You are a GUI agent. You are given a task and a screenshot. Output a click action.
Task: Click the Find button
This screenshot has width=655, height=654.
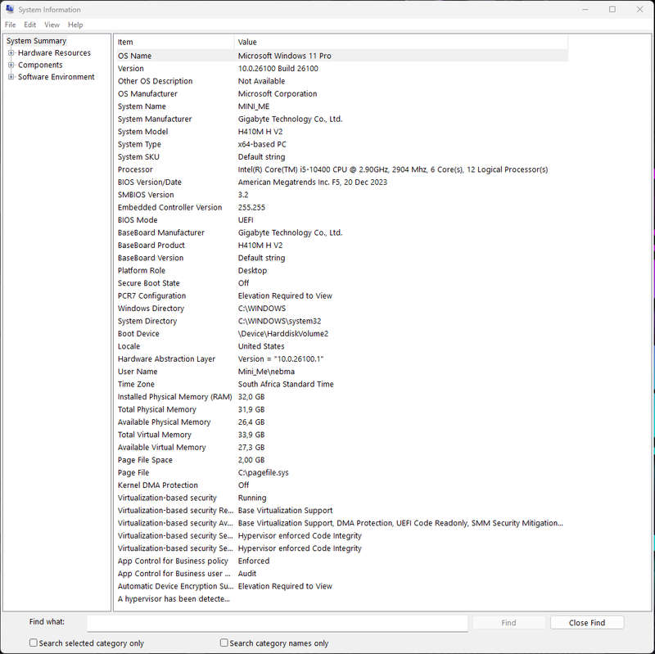click(508, 623)
